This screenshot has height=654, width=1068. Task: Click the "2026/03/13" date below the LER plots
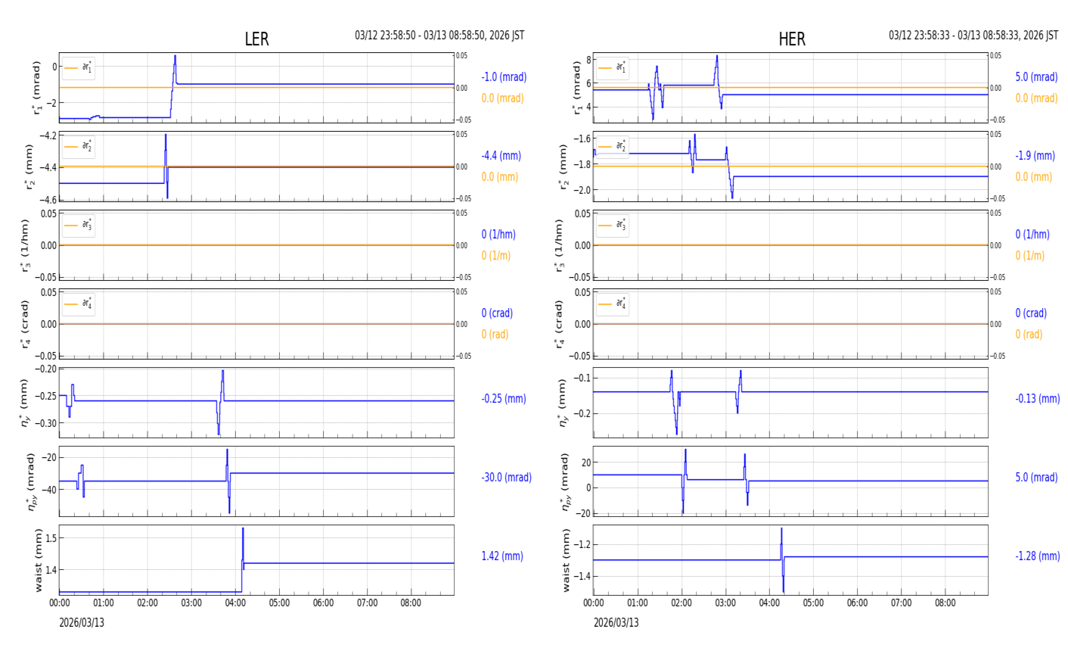[x=82, y=623]
